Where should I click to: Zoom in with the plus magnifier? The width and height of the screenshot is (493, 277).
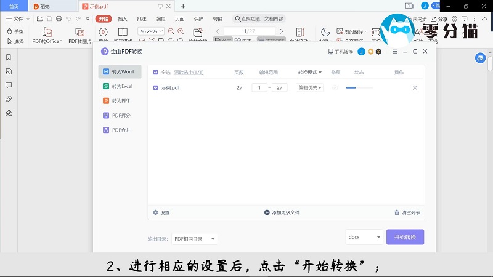181,31
